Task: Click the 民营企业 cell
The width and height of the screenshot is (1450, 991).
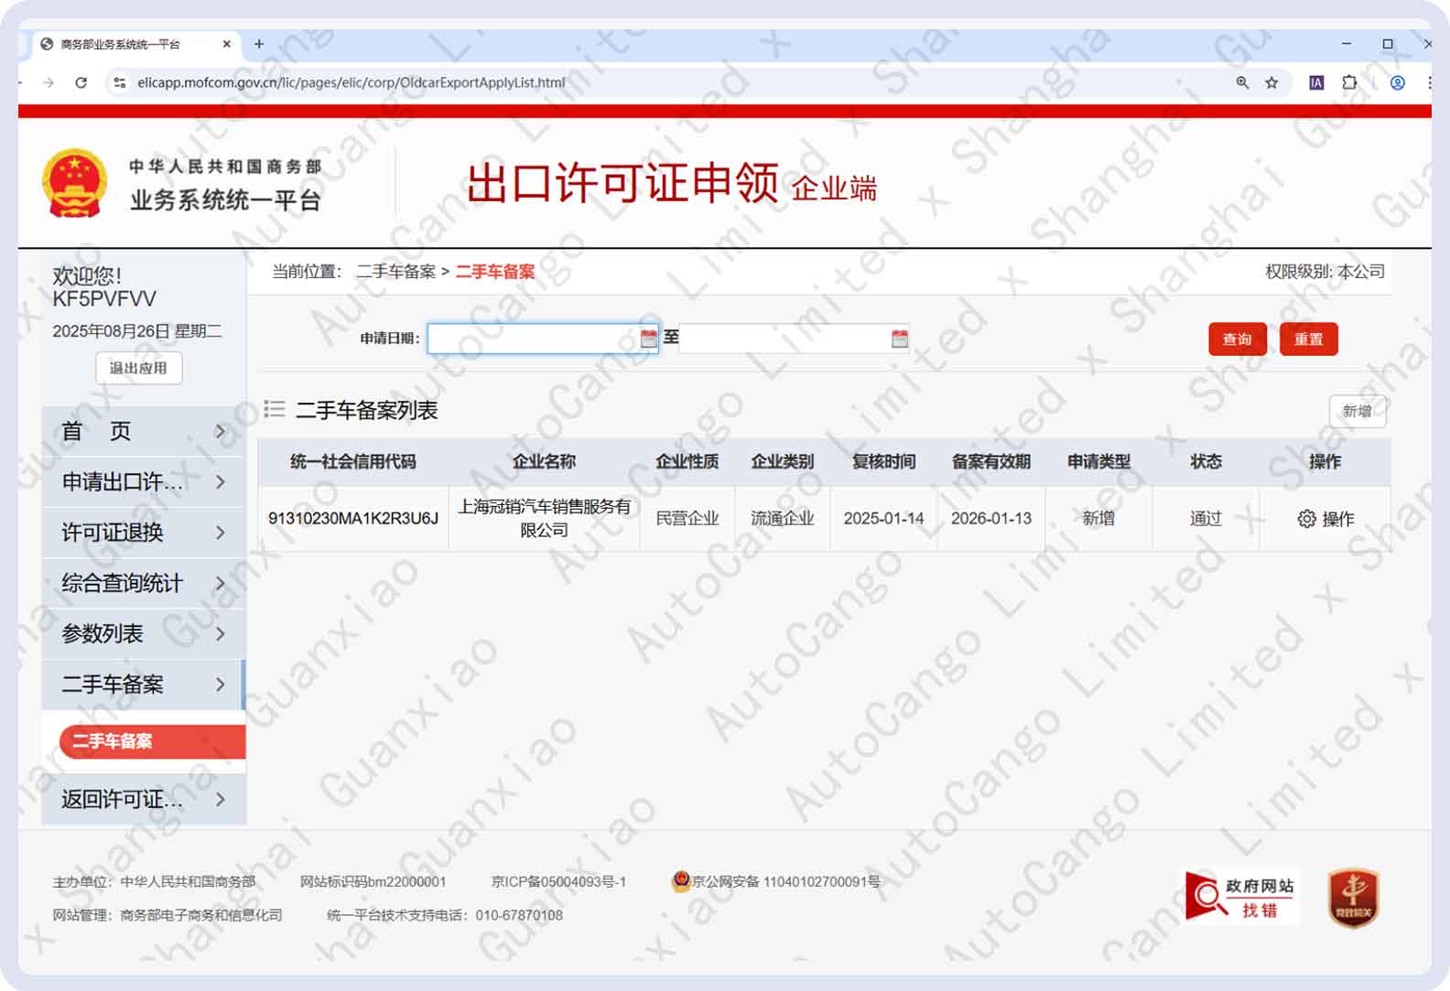Action: [687, 519]
